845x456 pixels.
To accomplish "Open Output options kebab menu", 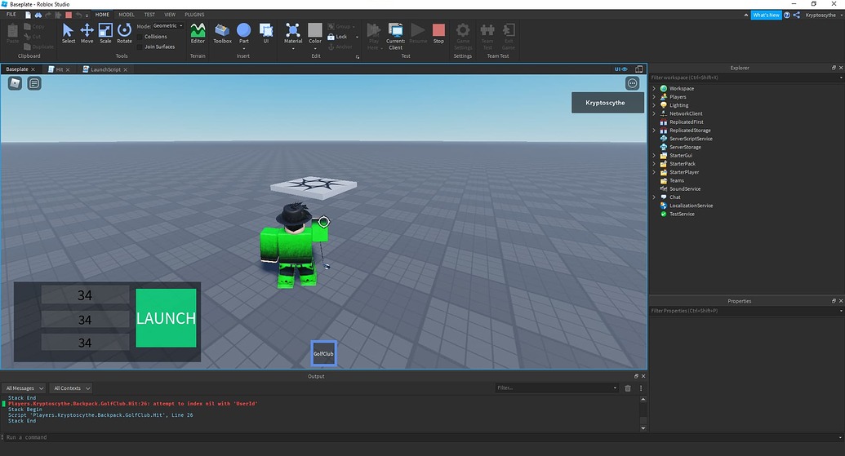I will pos(641,388).
